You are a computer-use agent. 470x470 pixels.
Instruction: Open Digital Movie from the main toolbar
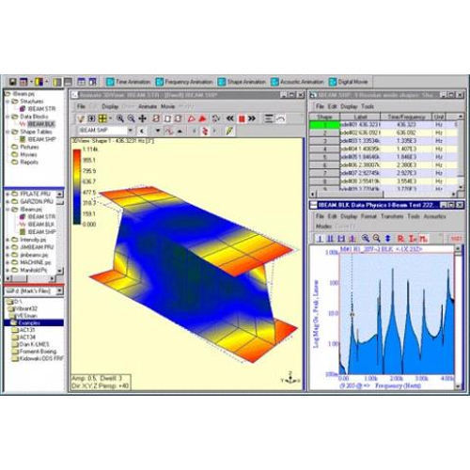[x=348, y=82]
